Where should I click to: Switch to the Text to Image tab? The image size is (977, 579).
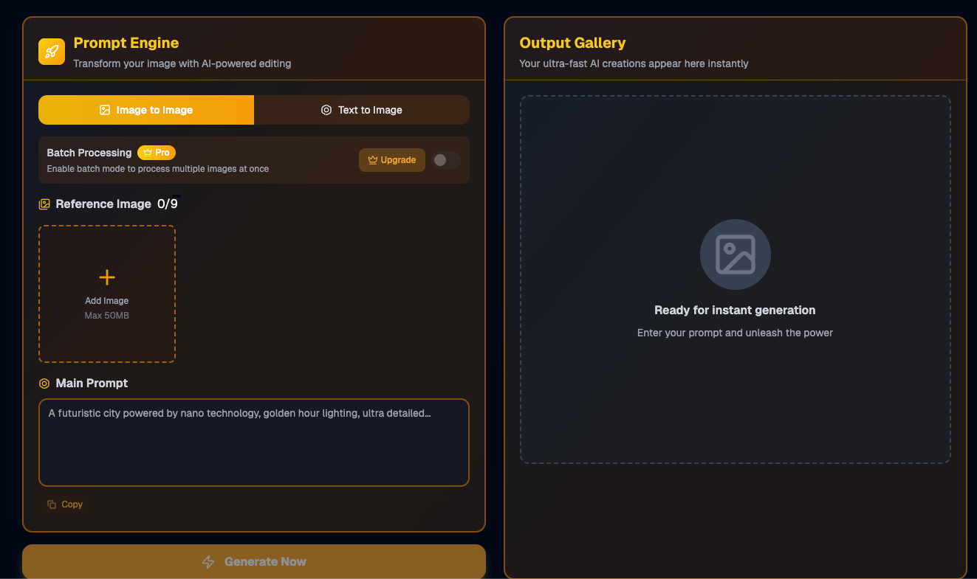tap(362, 110)
